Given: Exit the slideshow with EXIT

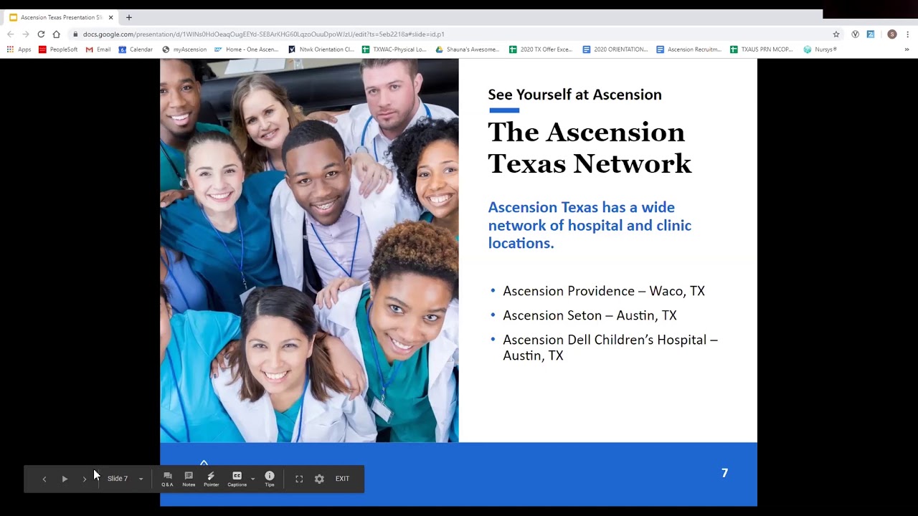Looking at the screenshot, I should click(x=342, y=479).
